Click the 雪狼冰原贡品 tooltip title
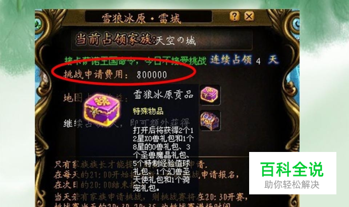 click(163, 94)
